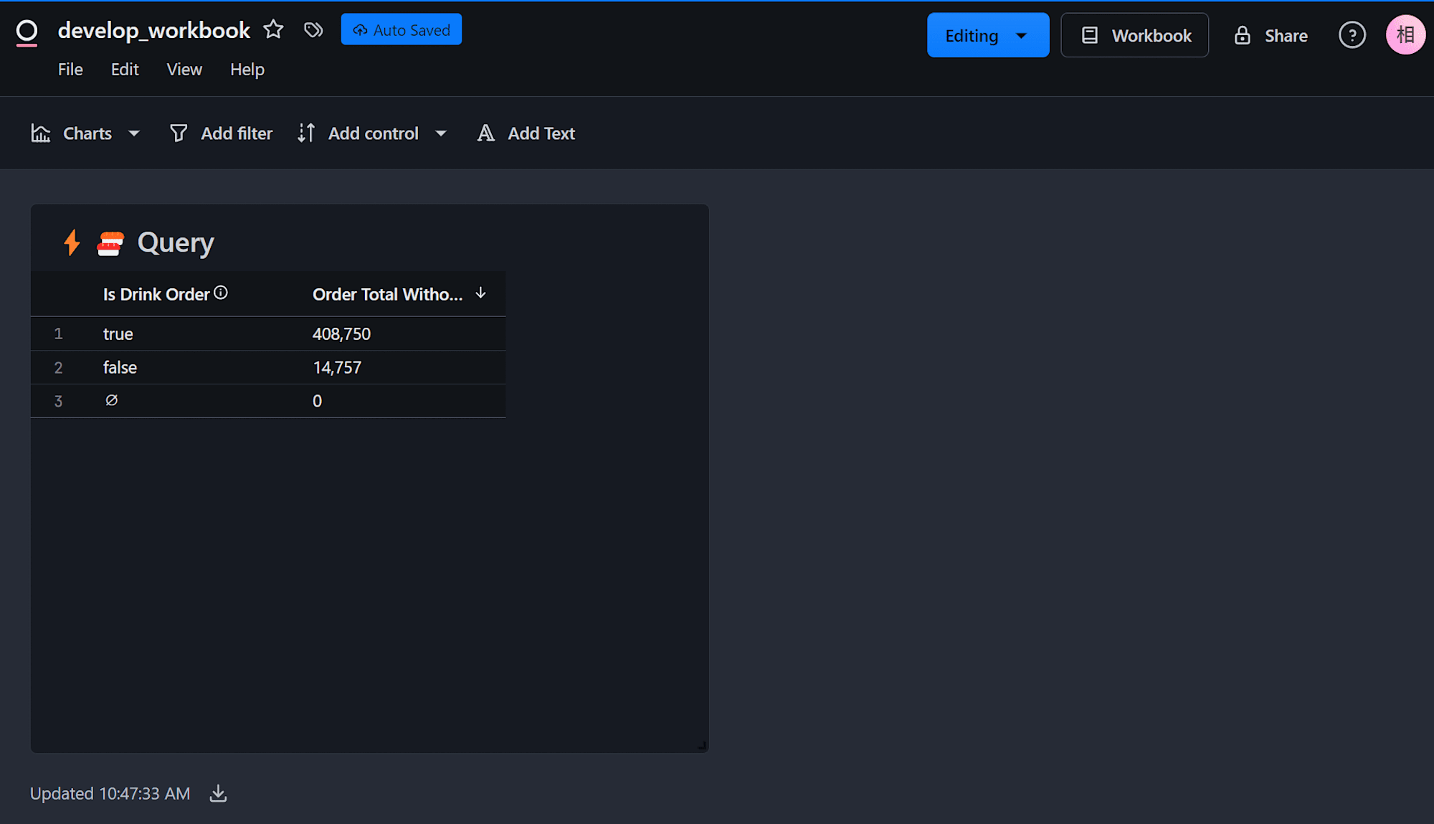
Task: Click the Omni logo home icon
Action: 27,32
